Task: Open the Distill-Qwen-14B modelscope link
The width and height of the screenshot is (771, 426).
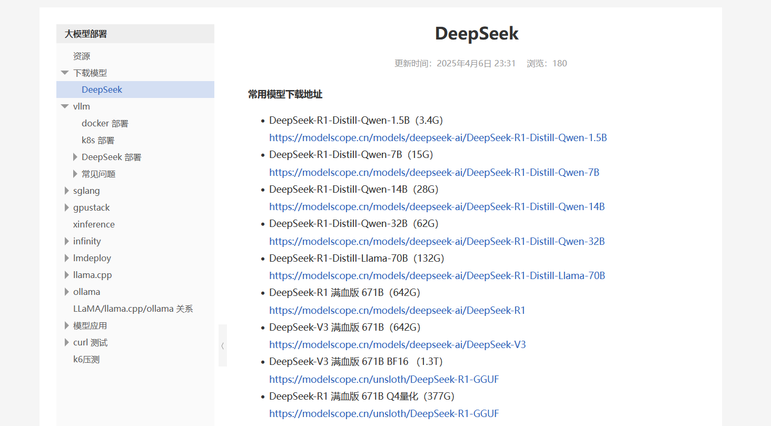Action: [x=437, y=206]
